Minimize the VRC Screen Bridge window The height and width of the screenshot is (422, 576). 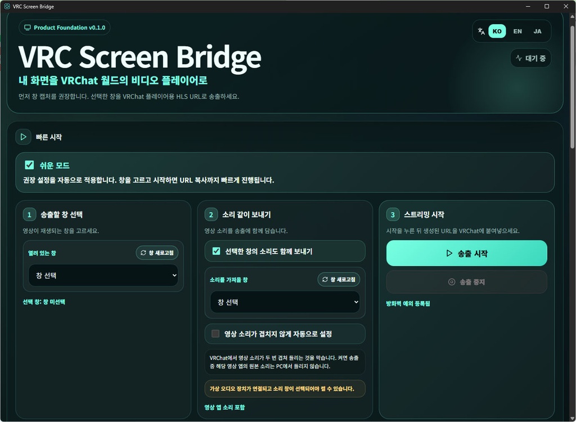(528, 6)
